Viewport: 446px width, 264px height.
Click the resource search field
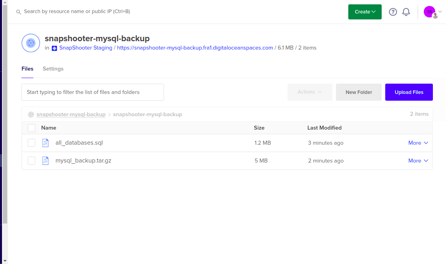pyautogui.click(x=77, y=11)
